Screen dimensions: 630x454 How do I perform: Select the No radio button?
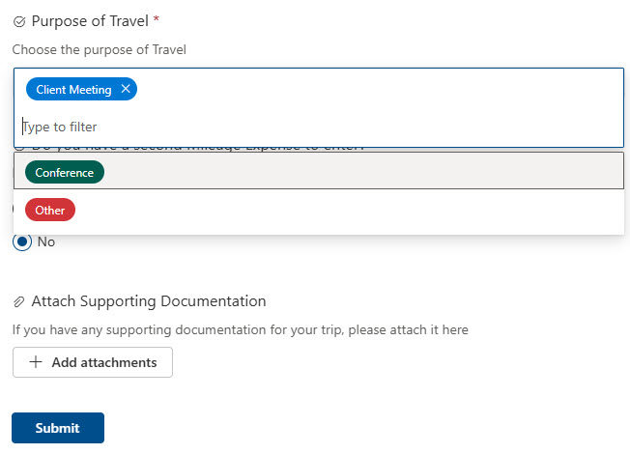[x=22, y=241]
